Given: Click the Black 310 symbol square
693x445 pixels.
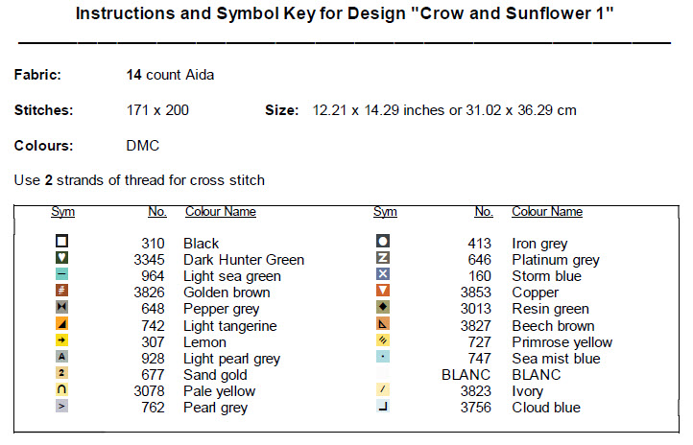Looking at the screenshot, I should [x=62, y=243].
